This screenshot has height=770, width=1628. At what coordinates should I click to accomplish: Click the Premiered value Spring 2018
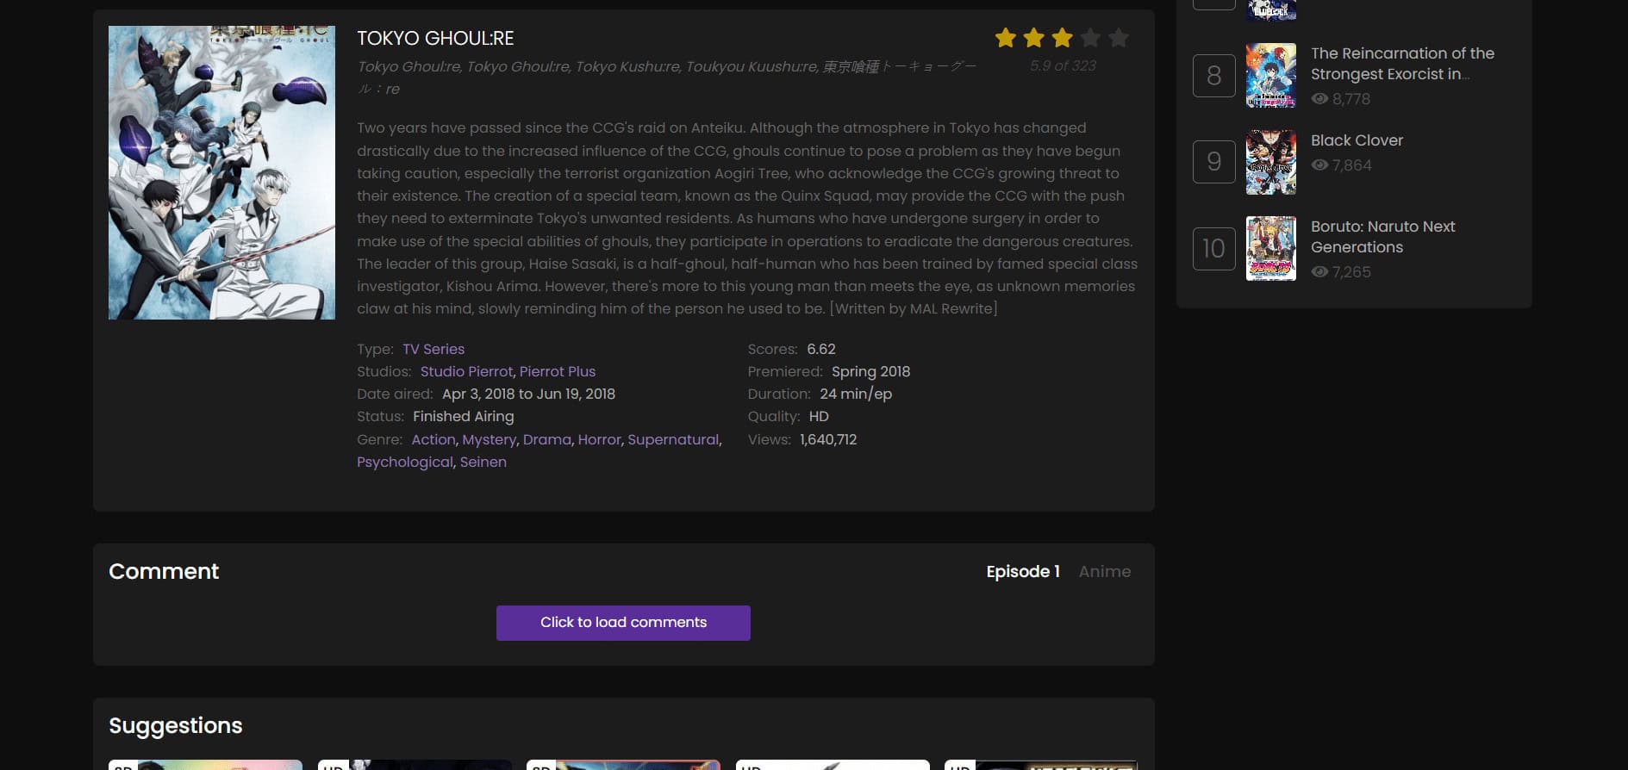click(870, 371)
